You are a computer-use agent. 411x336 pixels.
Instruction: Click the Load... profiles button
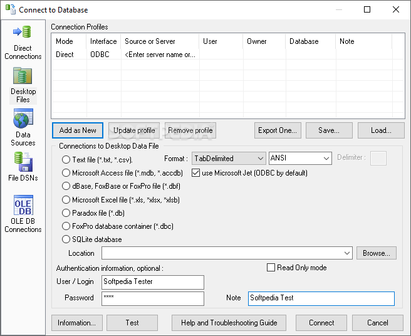[381, 130]
